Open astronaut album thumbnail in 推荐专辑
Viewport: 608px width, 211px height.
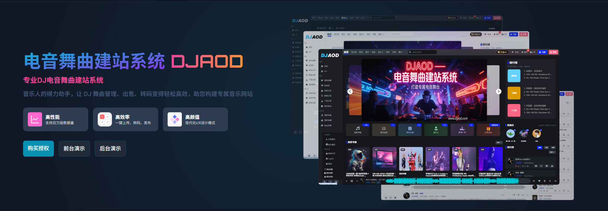tap(358, 159)
